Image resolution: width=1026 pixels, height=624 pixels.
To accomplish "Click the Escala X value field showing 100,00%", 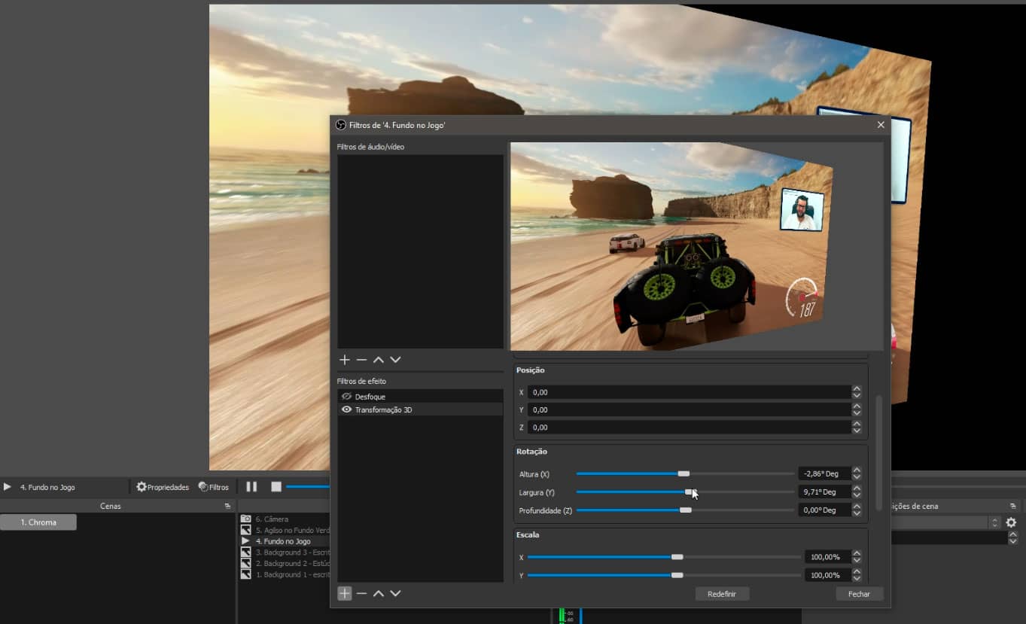I will (x=827, y=557).
